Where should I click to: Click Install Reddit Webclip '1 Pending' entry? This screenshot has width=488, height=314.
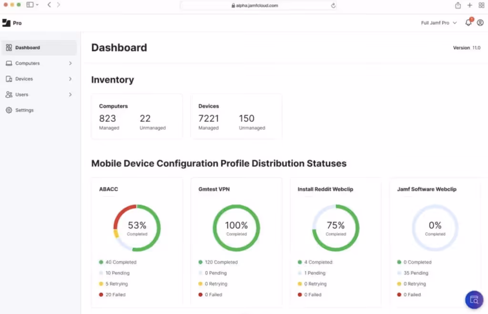pos(312,273)
